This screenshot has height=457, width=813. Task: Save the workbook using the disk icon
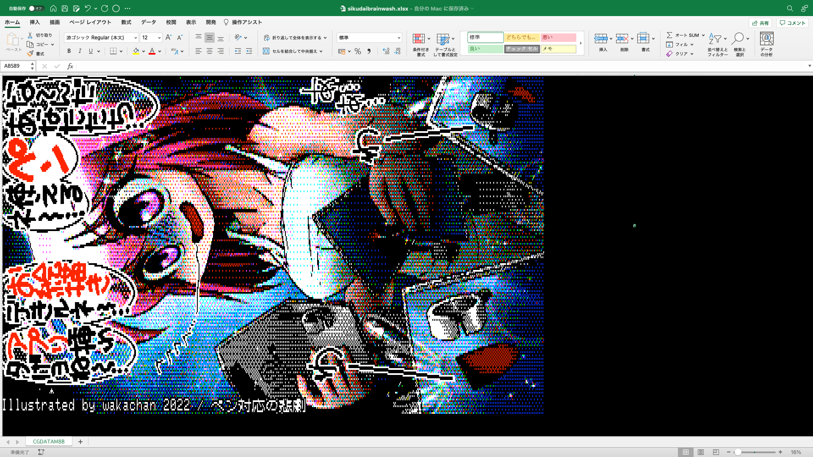click(65, 8)
